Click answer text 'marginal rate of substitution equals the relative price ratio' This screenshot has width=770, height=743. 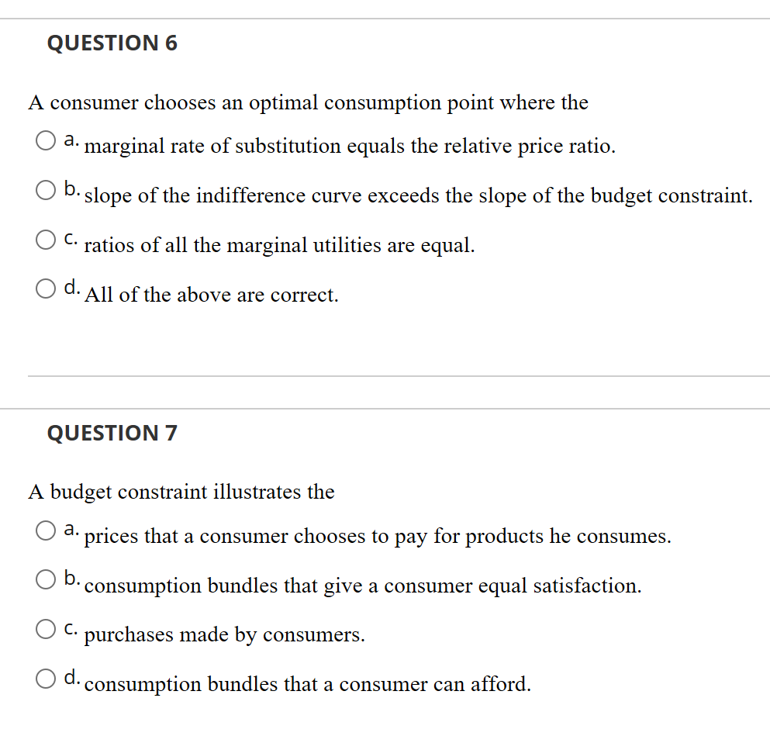point(349,146)
